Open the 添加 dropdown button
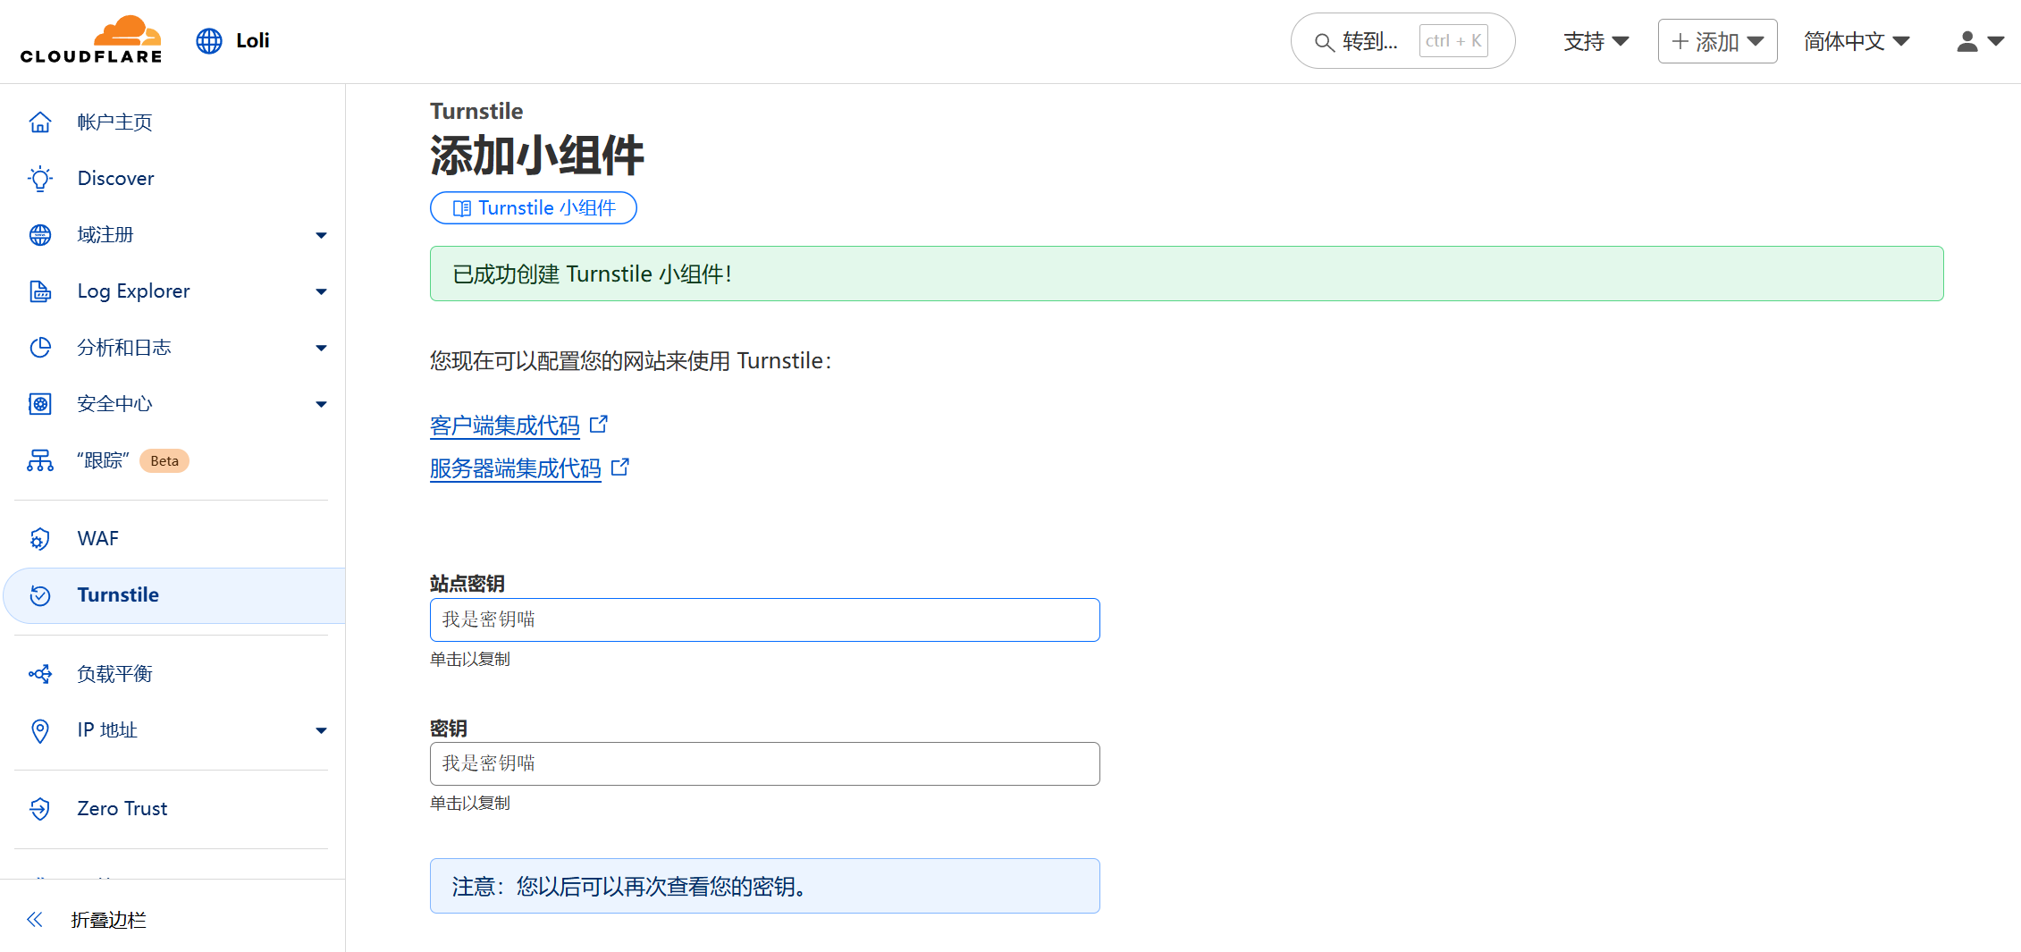The width and height of the screenshot is (2021, 952). [1717, 41]
